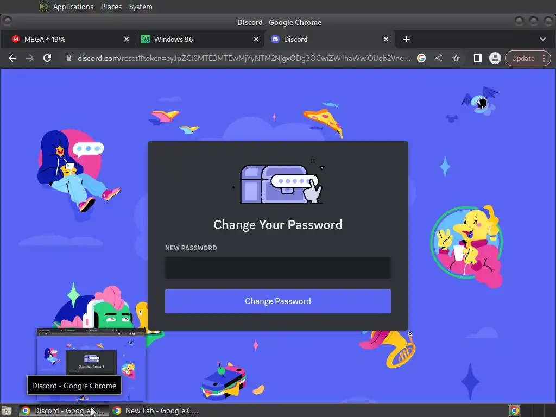Open Chrome three-dot menu
The height and width of the screenshot is (417, 556).
click(x=544, y=58)
